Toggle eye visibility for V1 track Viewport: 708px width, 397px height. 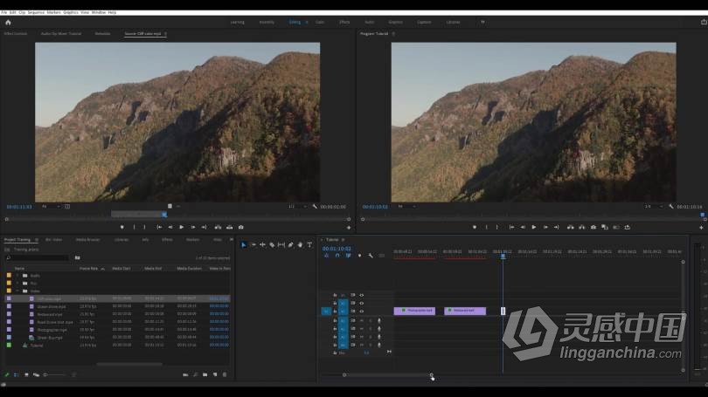pos(361,311)
